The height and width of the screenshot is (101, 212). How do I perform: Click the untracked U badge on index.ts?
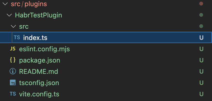pos(201,38)
